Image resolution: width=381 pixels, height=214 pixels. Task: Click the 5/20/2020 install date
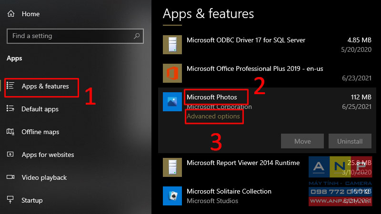(x=356, y=50)
